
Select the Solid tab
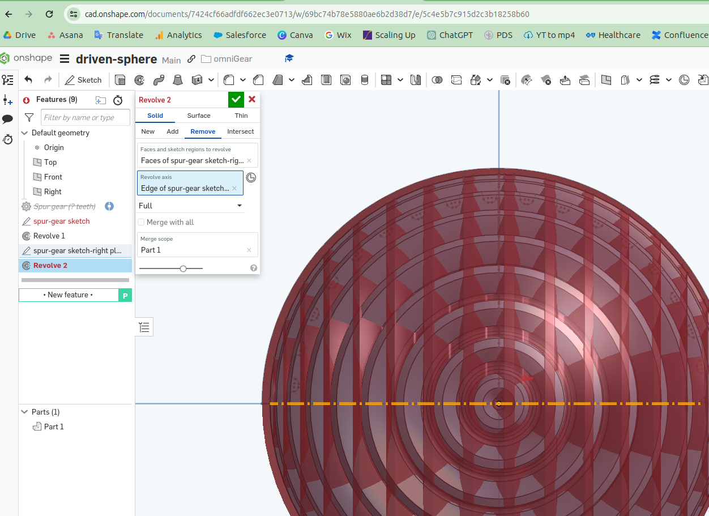pos(155,116)
